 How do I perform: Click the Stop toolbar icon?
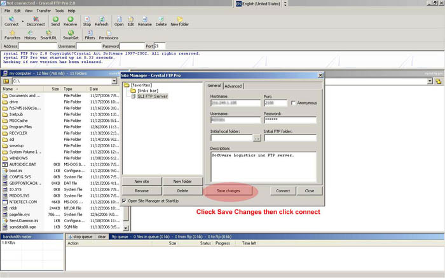pyautogui.click(x=87, y=21)
